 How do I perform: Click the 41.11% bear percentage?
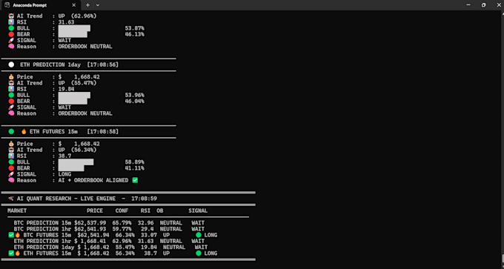click(134, 168)
